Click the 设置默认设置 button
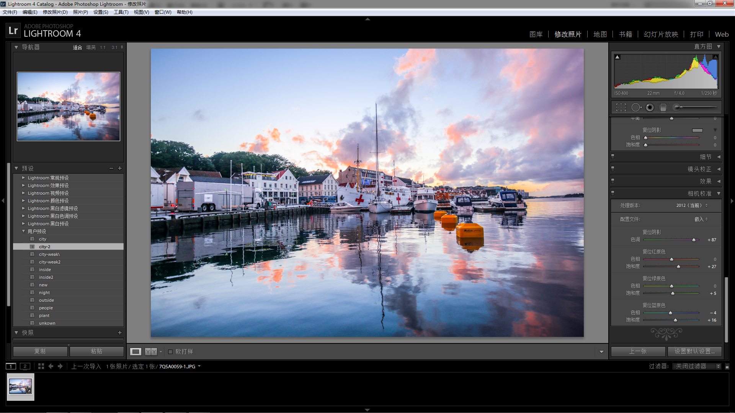 point(694,351)
